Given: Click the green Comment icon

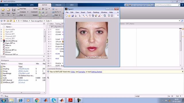Looking at the screenshot, I should tap(40, 12).
